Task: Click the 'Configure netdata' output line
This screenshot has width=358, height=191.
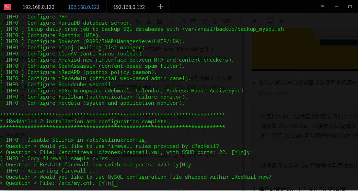Action: coord(92,103)
